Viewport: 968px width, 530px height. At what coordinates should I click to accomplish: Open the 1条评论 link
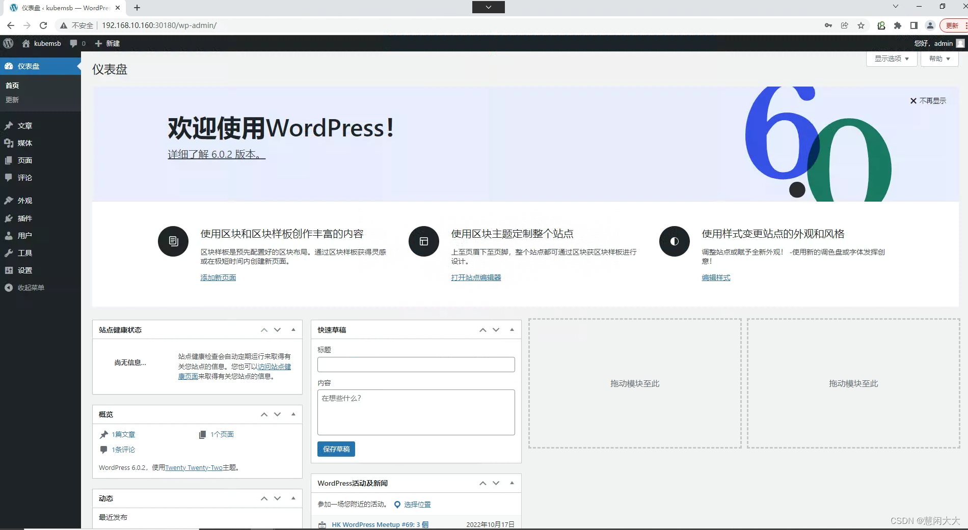pos(124,450)
